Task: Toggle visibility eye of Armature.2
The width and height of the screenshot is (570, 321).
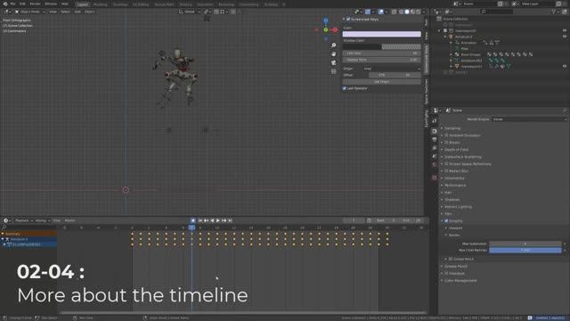Action: tap(565, 37)
